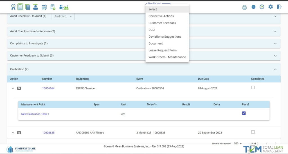Click 20-September-2023 due date cell

(x=210, y=133)
